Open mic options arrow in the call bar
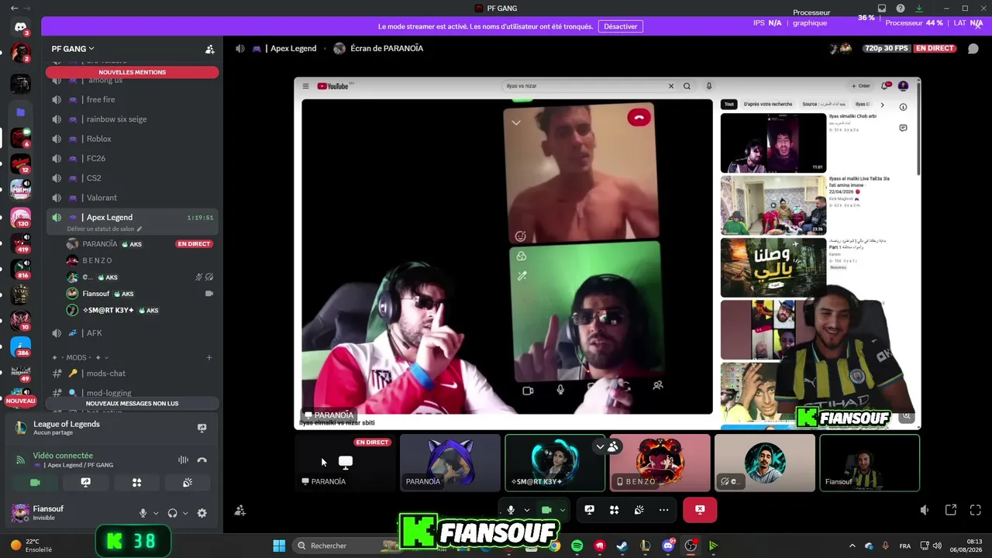The image size is (992, 558). click(x=527, y=510)
